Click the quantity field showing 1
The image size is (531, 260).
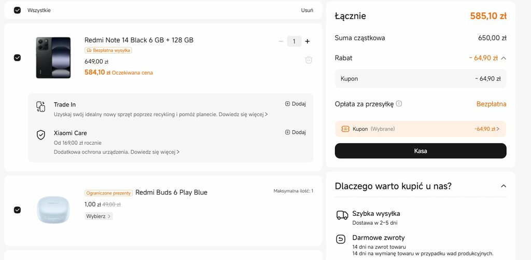(x=294, y=42)
